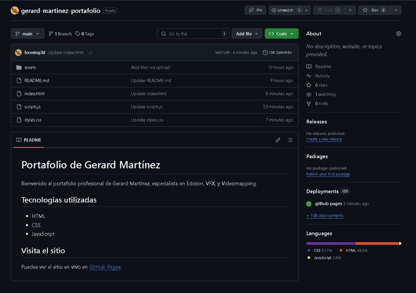
Task: Open the assets folder
Action: point(30,67)
